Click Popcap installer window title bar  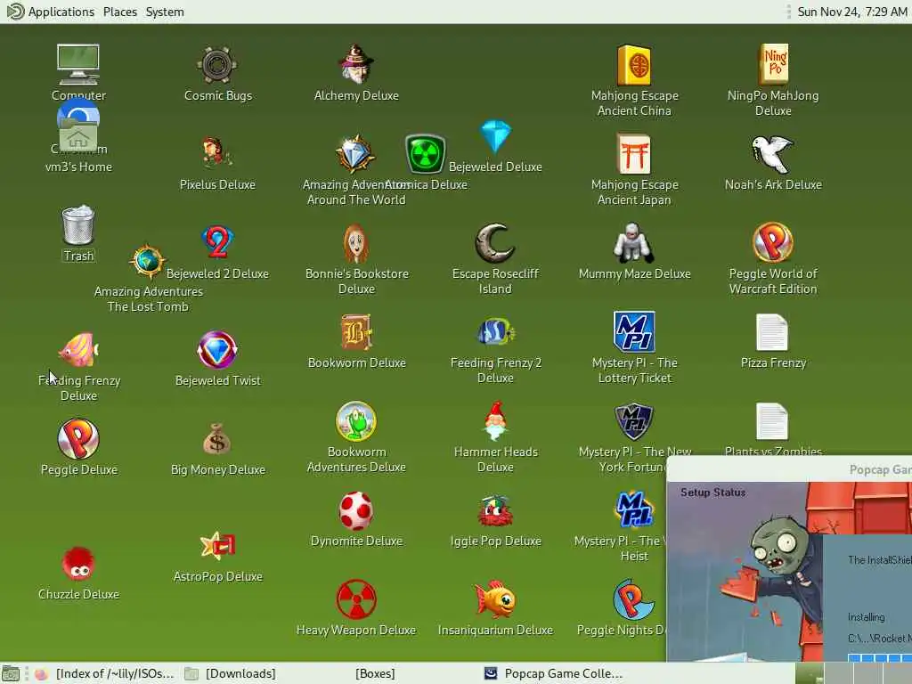pos(789,468)
